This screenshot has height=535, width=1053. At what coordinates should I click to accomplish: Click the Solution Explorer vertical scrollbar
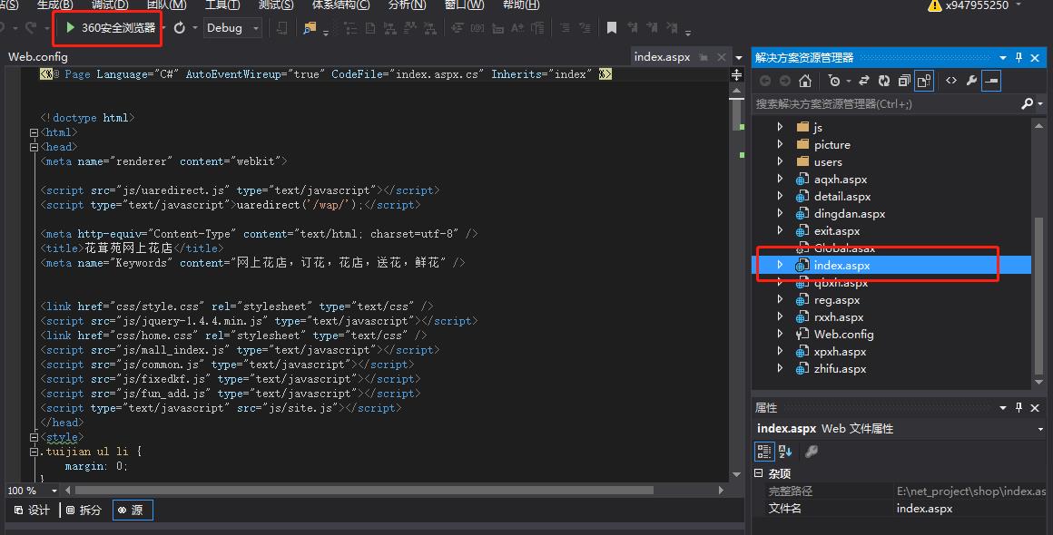[1038, 295]
